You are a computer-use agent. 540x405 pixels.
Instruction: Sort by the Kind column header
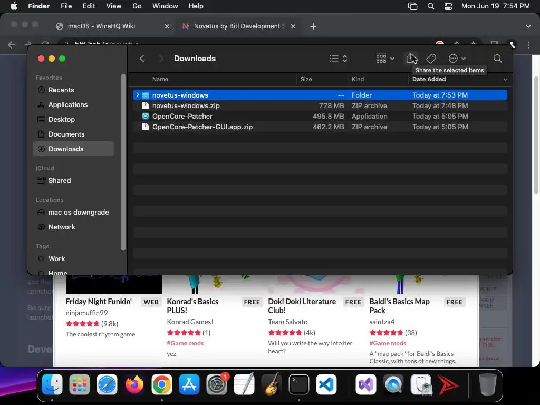(x=358, y=79)
